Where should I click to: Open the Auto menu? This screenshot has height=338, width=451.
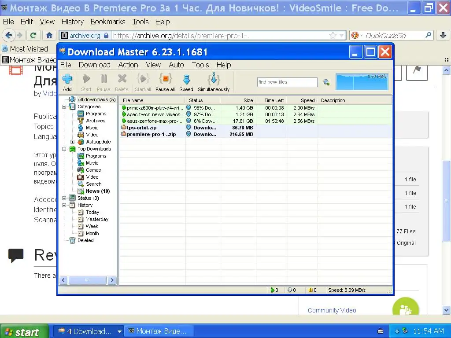(x=176, y=65)
